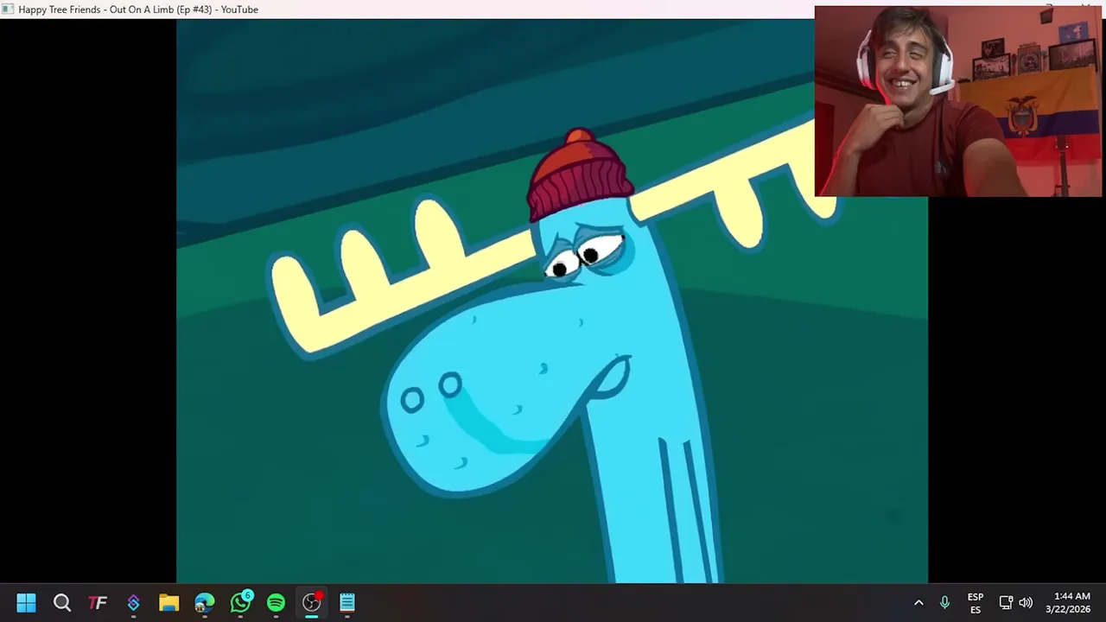Click the Happy Tree Friends video frame
This screenshot has width=1106, height=622.
[x=552, y=301]
